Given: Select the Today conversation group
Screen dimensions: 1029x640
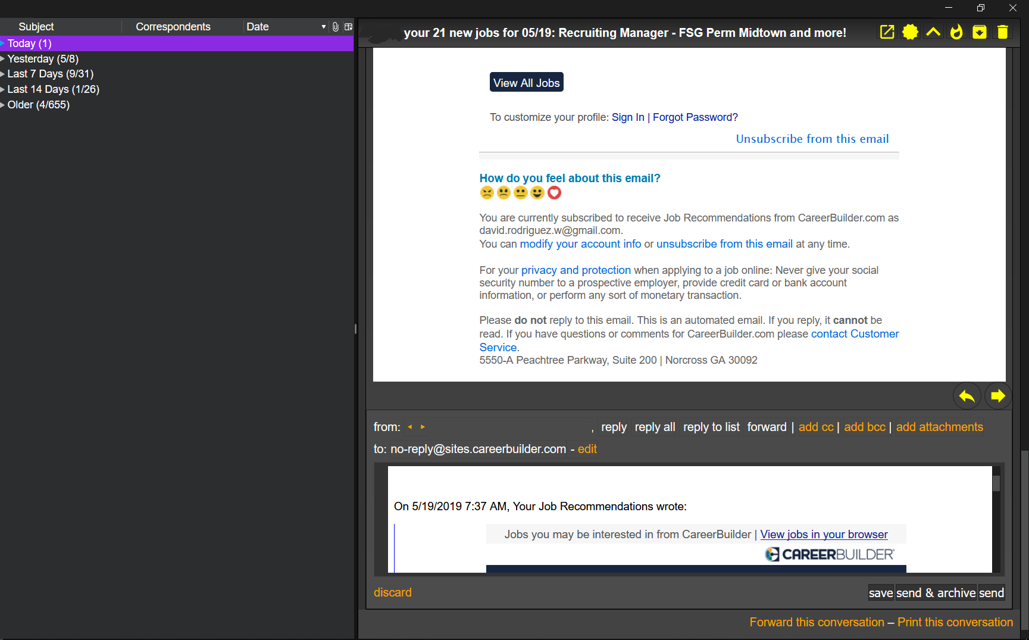Looking at the screenshot, I should 27,43.
